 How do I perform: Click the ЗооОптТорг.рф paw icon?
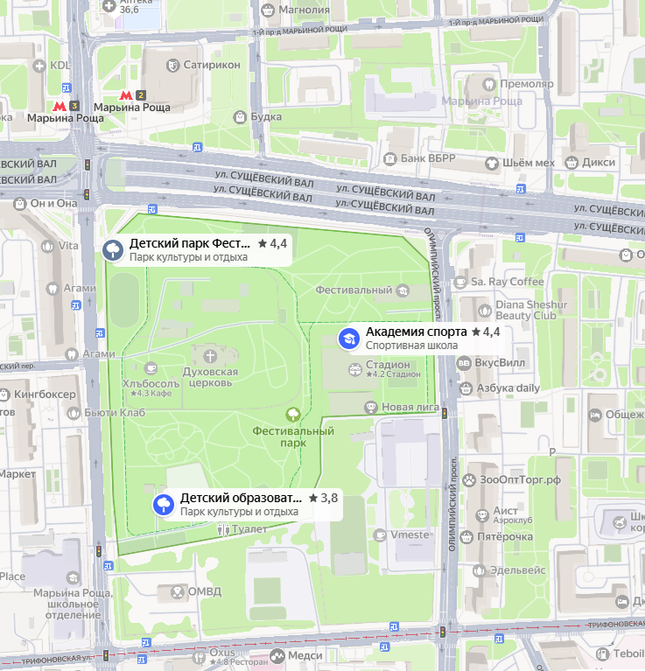pyautogui.click(x=469, y=480)
